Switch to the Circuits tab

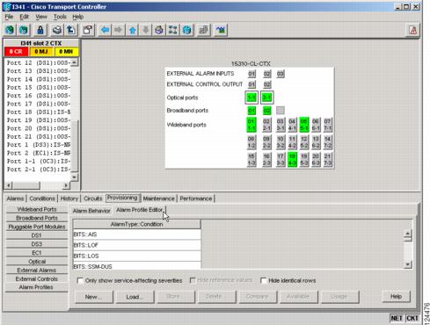pyautogui.click(x=93, y=199)
